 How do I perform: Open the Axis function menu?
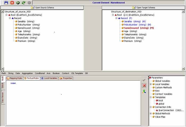[49, 73]
